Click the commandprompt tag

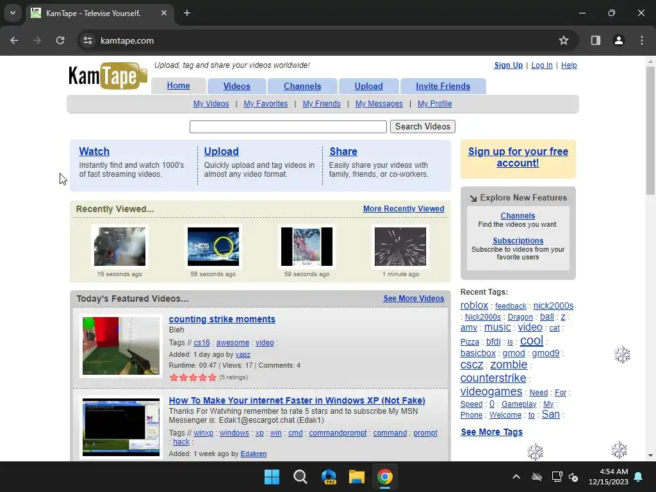coord(338,433)
